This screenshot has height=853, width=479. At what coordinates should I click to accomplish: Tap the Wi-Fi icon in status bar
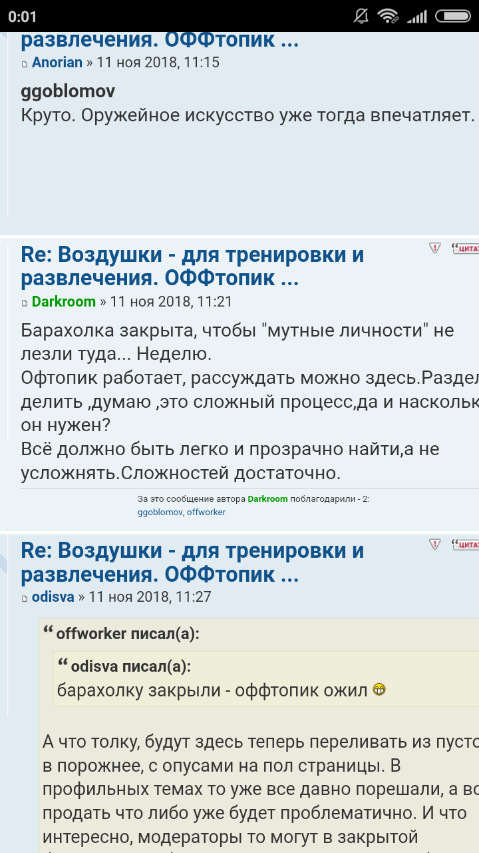tap(387, 16)
